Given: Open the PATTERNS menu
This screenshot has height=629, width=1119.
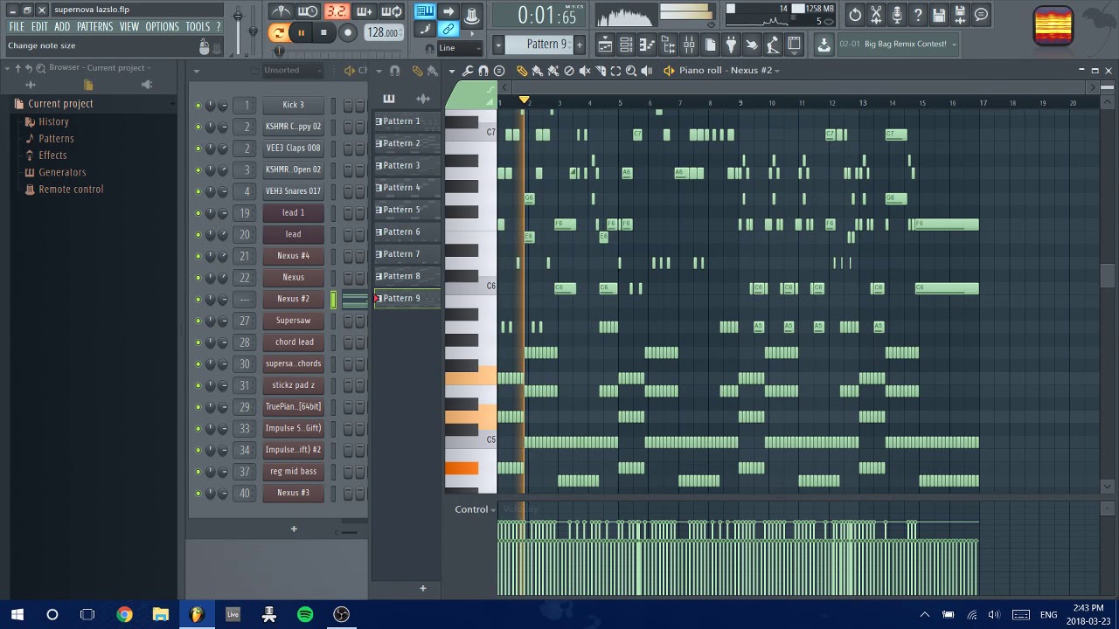Looking at the screenshot, I should [94, 27].
